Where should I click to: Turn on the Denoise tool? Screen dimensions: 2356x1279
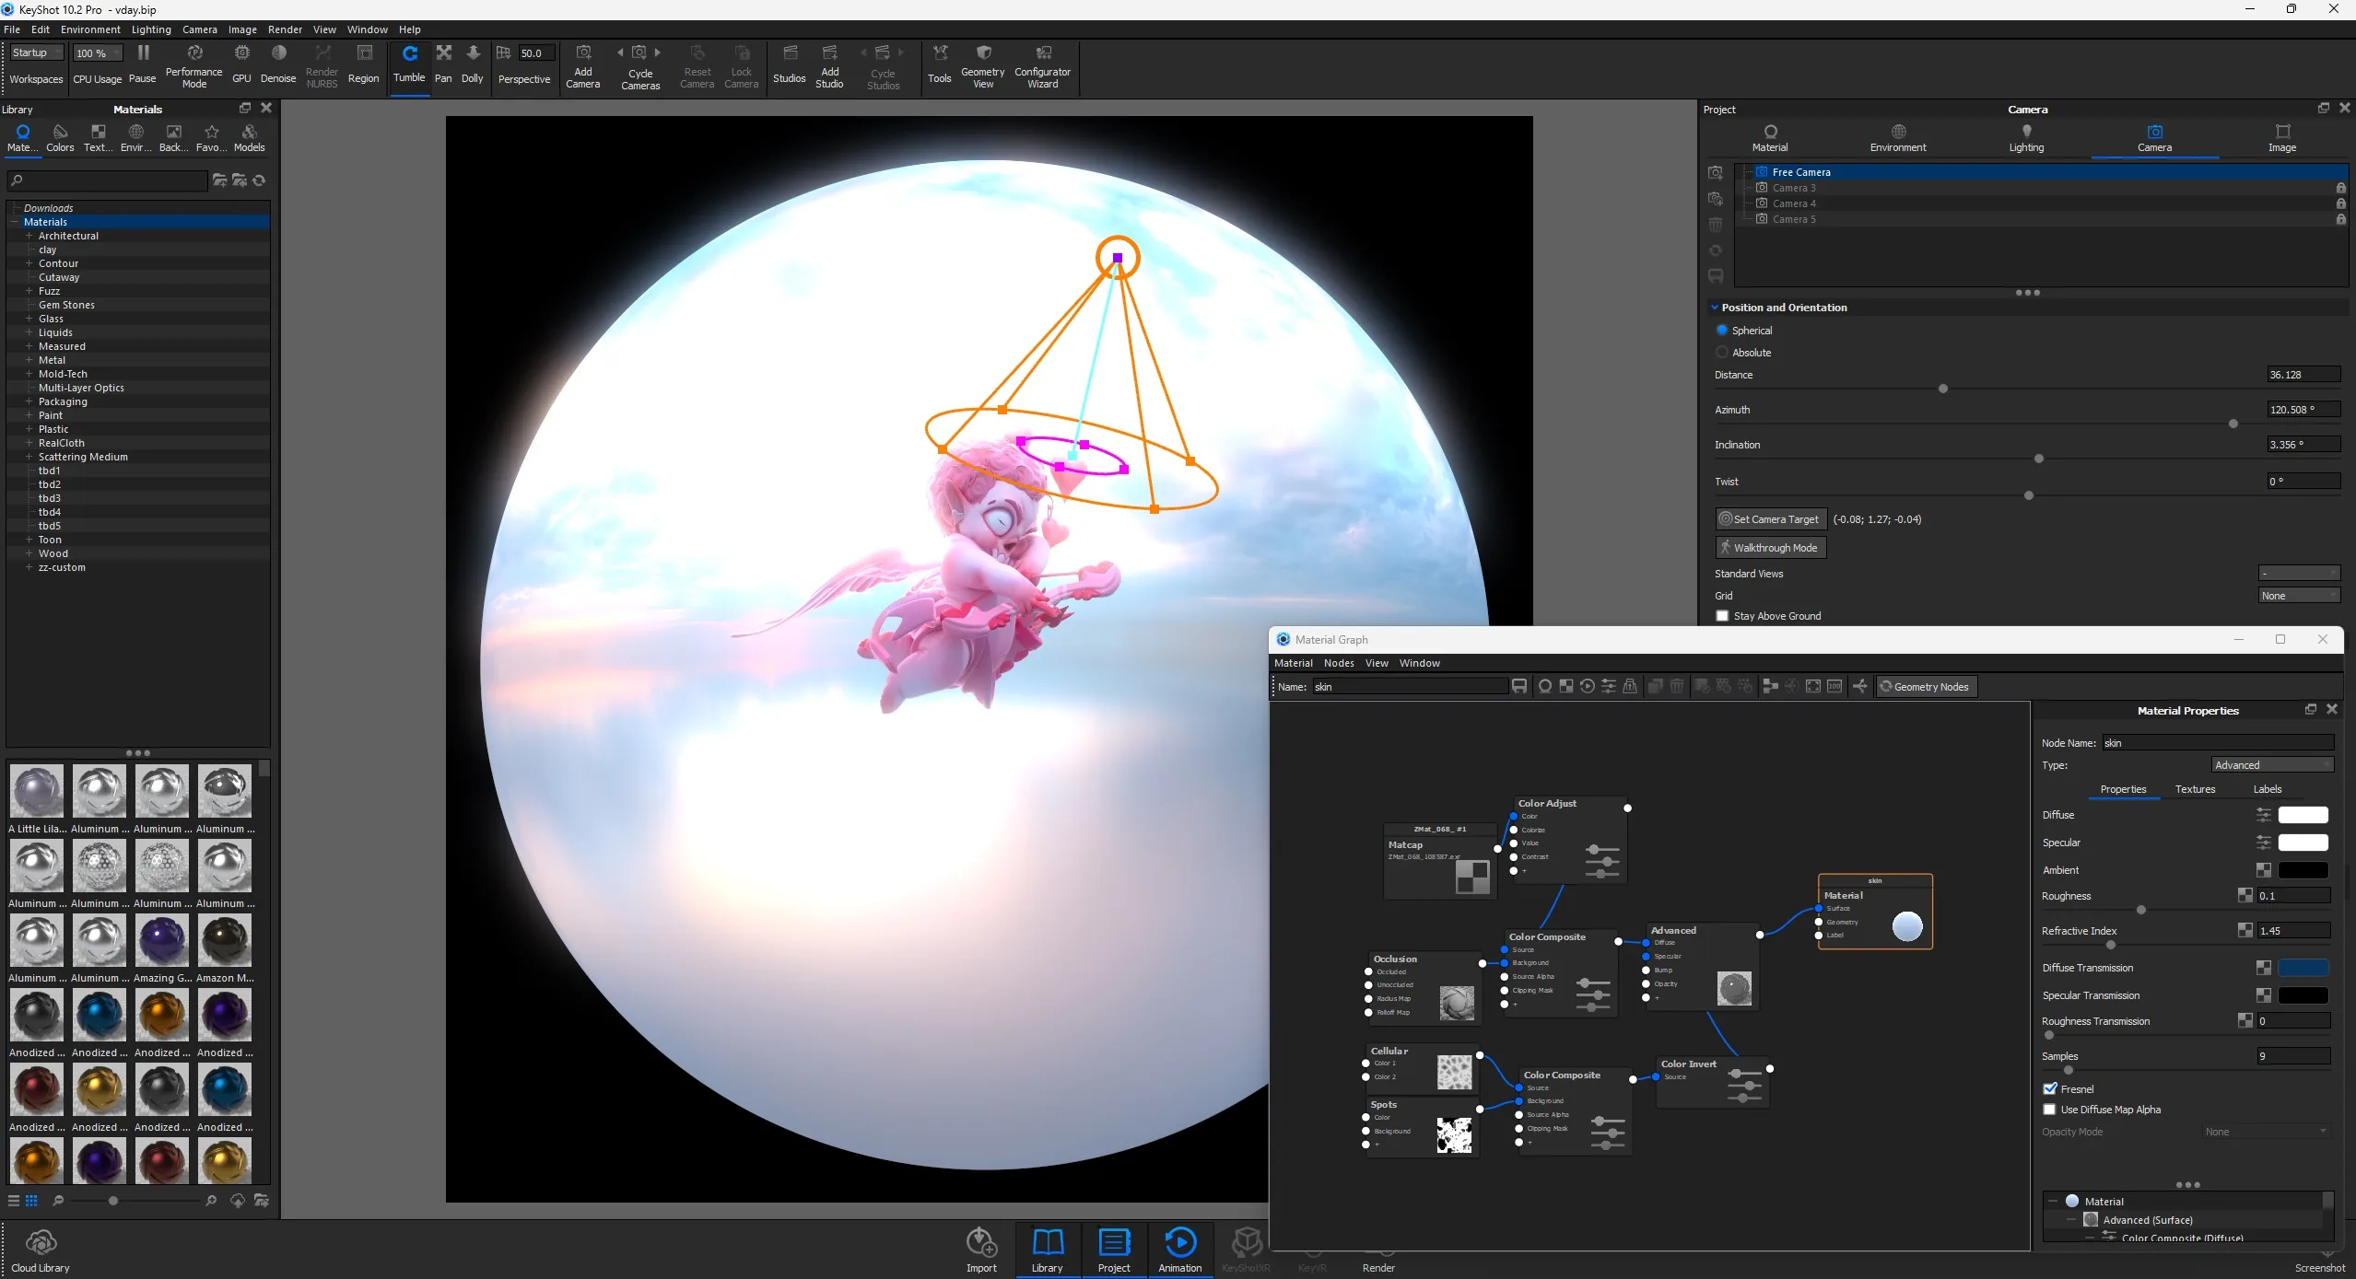coord(278,64)
